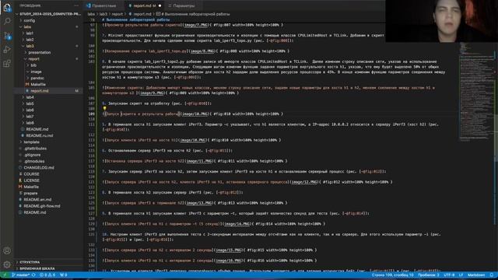Screen dimensions: 498x280
Task: Expand the lab6 folder
Action: (30, 110)
